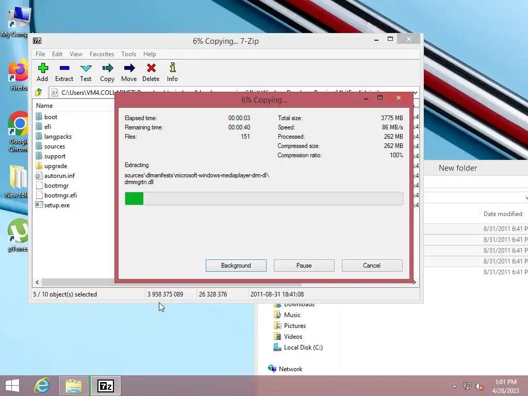This screenshot has height=396, width=528.
Task: Open Pictures in Explorer navigation pane
Action: (294, 326)
